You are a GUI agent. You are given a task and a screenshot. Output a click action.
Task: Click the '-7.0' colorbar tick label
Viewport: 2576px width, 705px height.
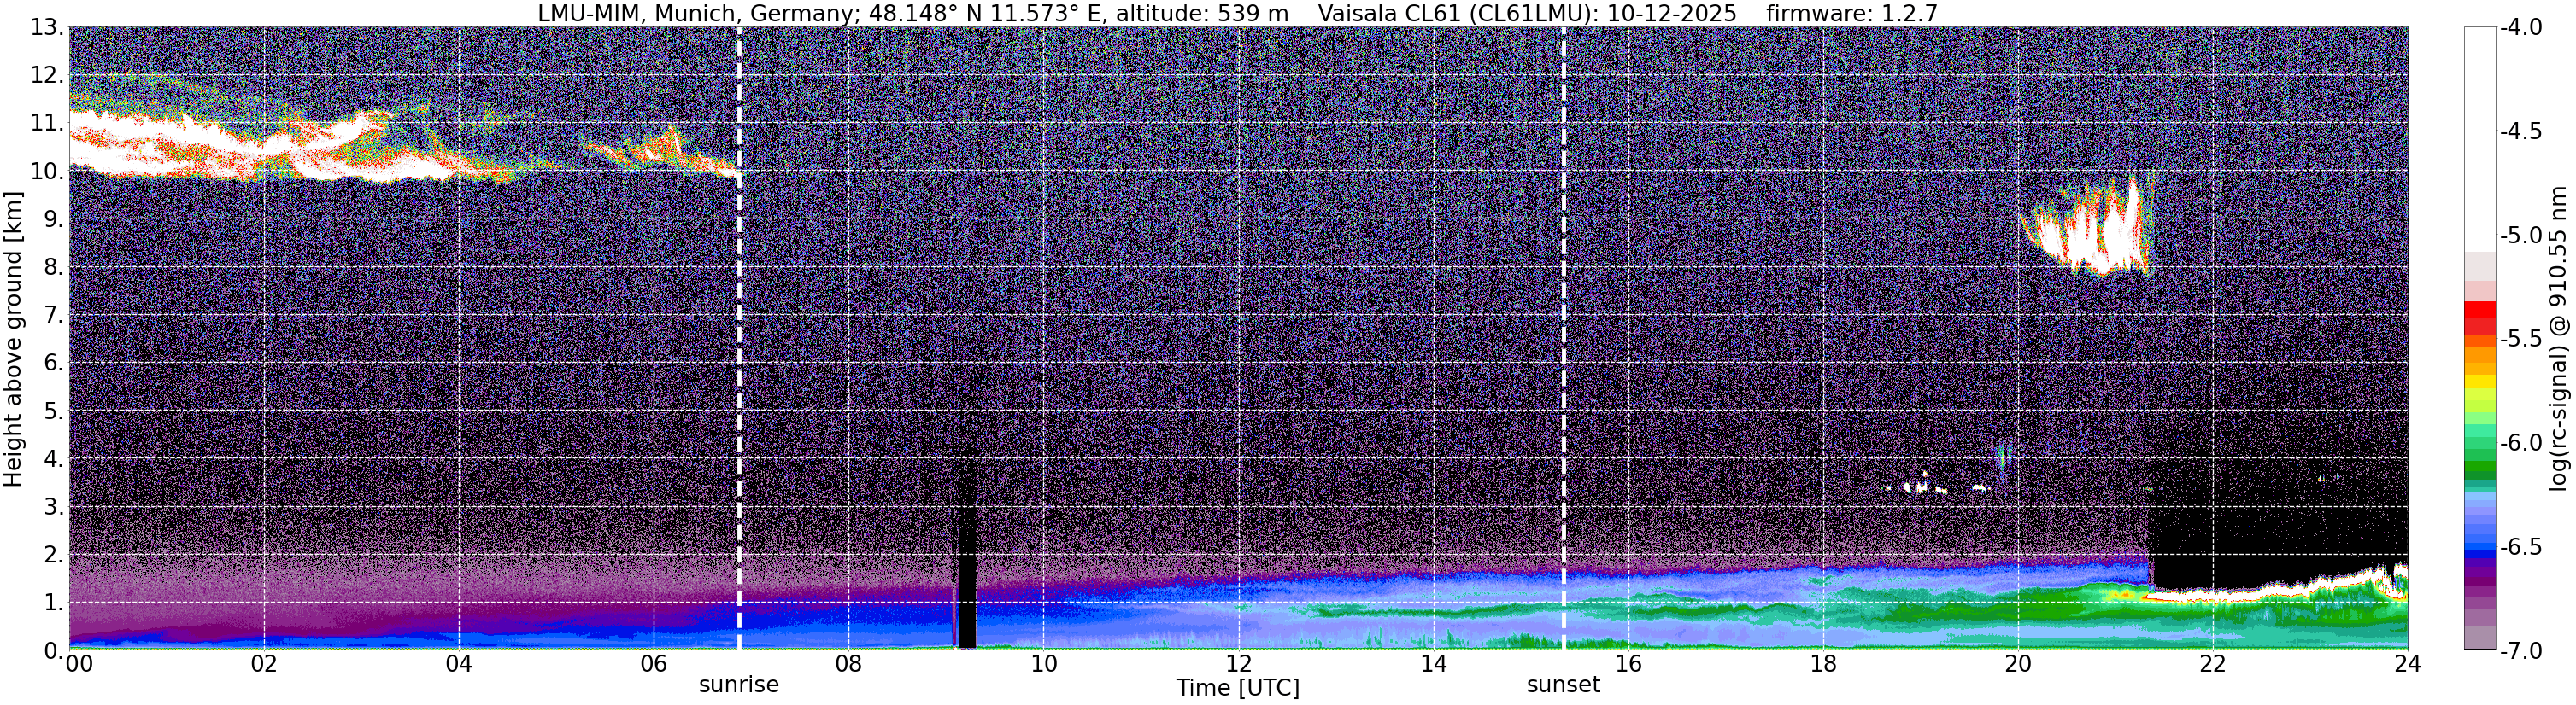[x=2521, y=650]
